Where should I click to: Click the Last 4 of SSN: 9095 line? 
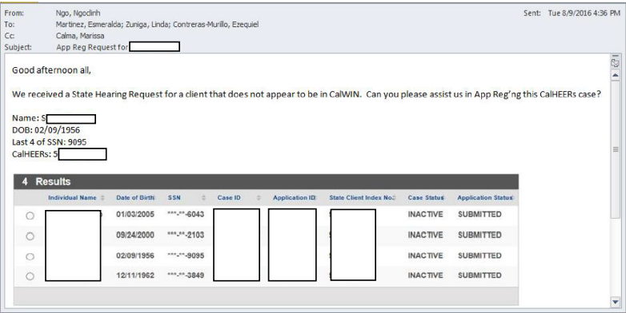(x=49, y=142)
